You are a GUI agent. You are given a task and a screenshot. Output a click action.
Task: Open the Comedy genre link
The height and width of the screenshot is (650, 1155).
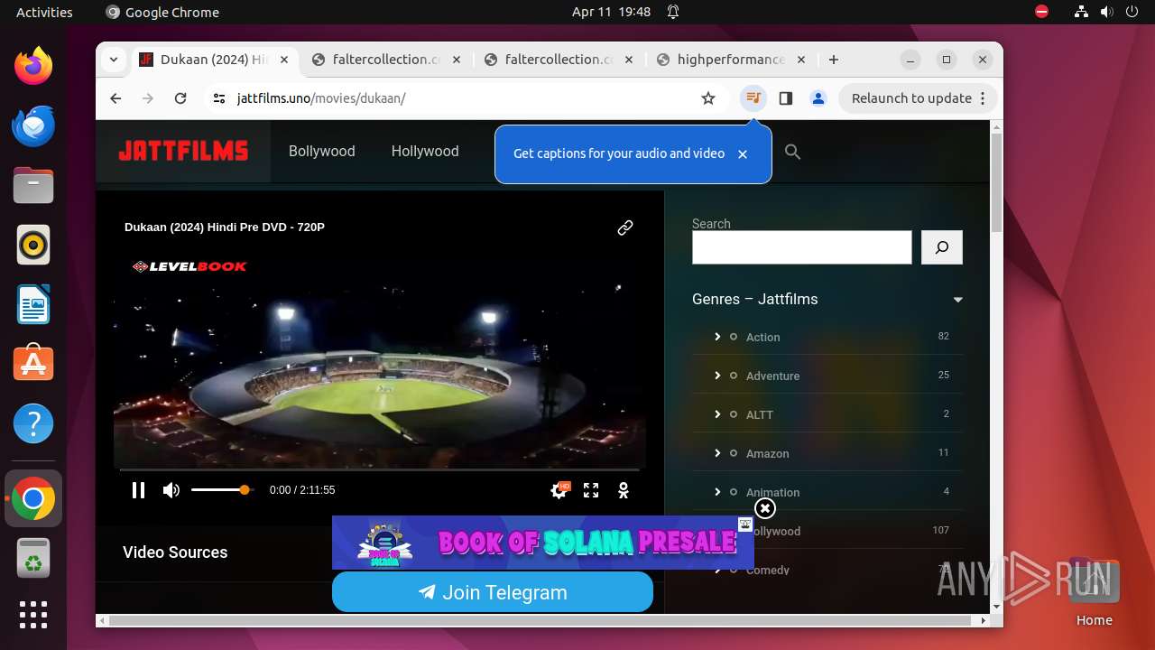click(x=767, y=571)
